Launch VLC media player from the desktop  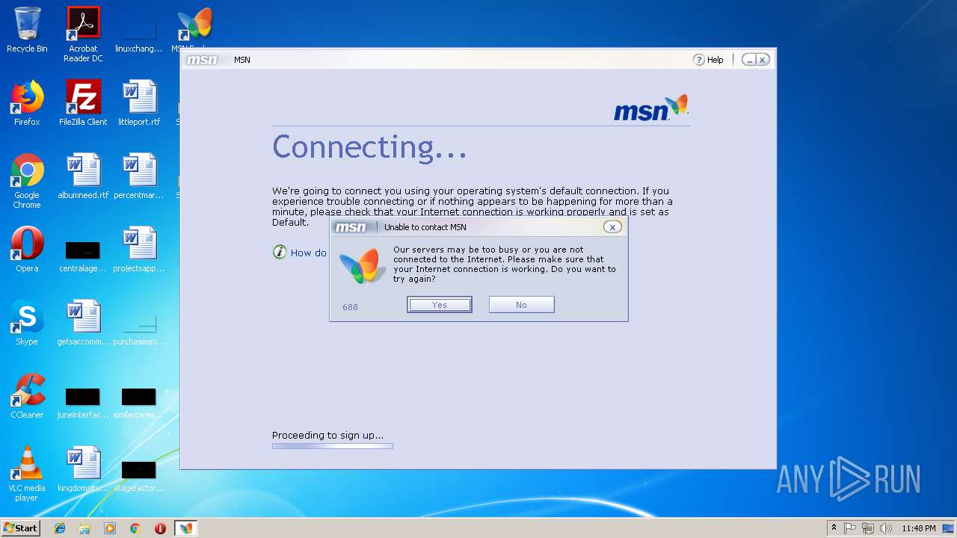[x=27, y=474]
